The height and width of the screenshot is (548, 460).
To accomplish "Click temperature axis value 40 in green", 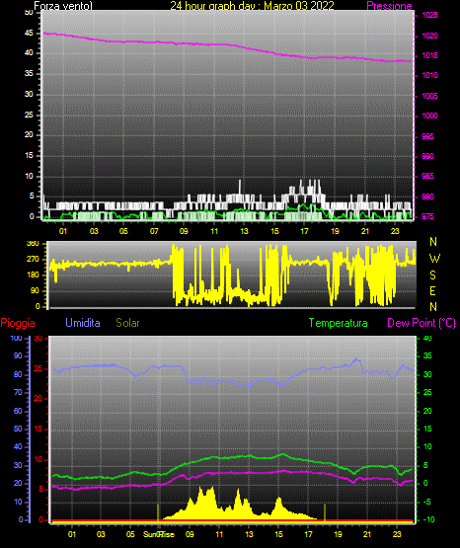I will pos(427,338).
